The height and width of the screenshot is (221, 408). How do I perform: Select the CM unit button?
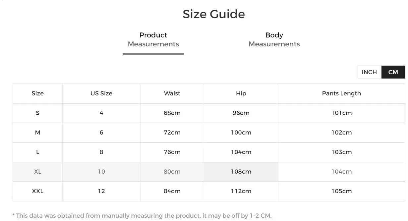point(393,72)
